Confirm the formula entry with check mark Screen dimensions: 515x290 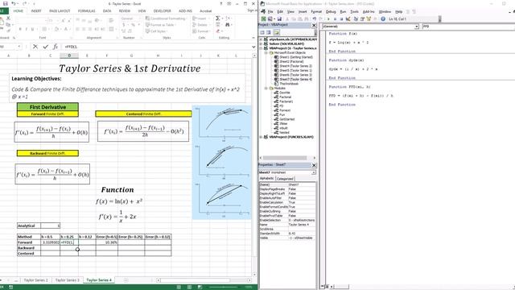45,47
